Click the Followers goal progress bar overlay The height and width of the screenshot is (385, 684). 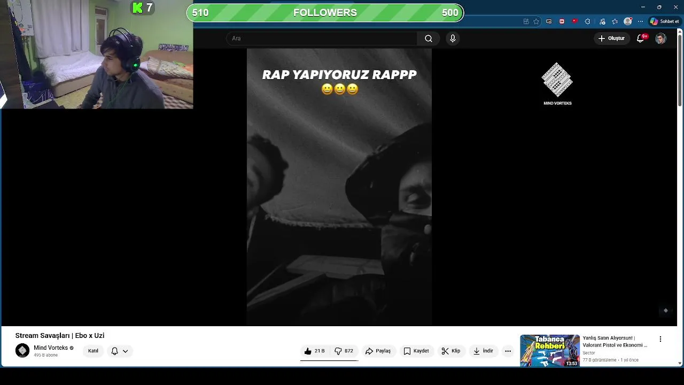coord(325,12)
